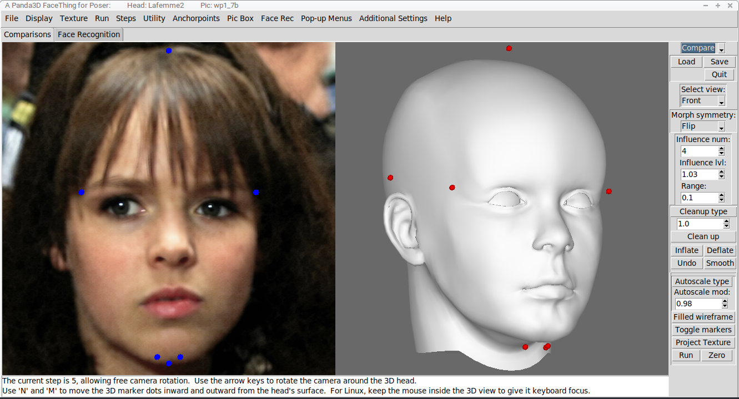The image size is (739, 399).
Task: Open the Anchorpoints menu
Action: click(x=196, y=18)
